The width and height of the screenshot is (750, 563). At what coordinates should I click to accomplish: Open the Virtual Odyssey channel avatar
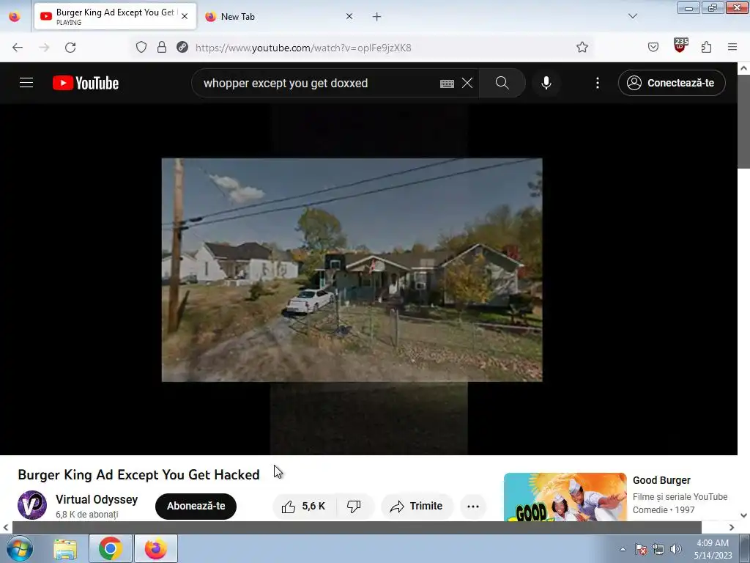pyautogui.click(x=32, y=505)
